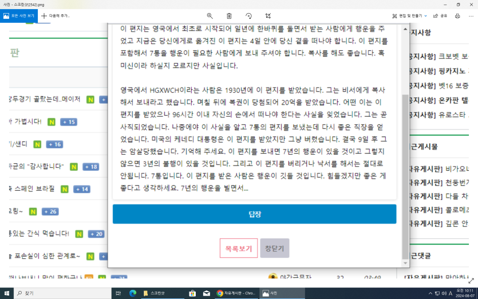Image resolution: width=478 pixels, height=299 pixels.
Task: Open the recent post 천둥번개
Action: pos(439,183)
